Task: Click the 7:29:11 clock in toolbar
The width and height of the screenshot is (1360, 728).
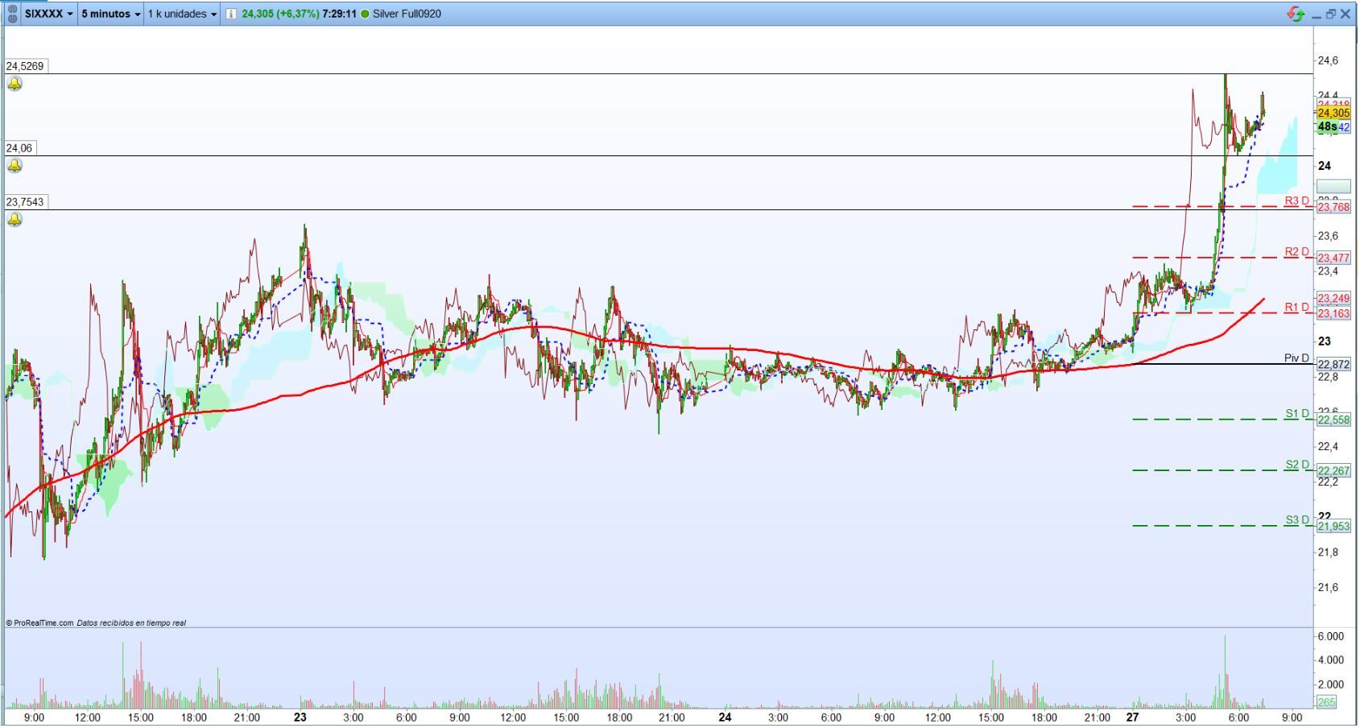Action: 339,14
